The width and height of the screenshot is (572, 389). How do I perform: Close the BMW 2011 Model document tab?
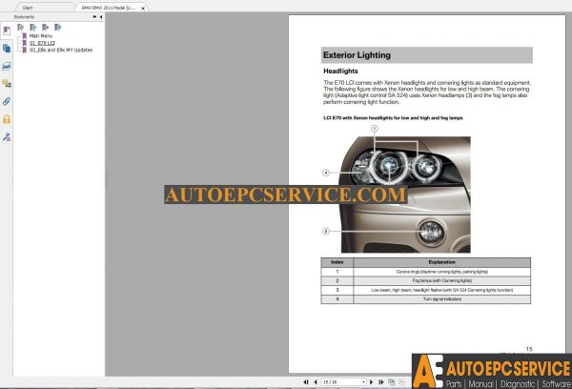[143, 8]
